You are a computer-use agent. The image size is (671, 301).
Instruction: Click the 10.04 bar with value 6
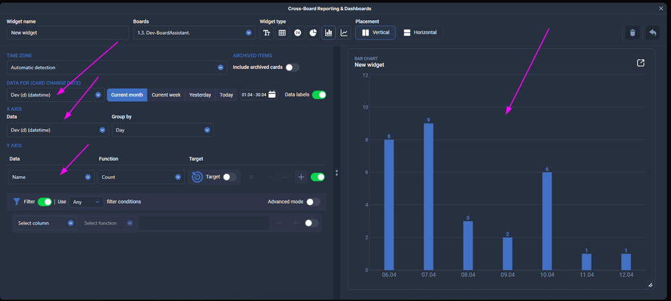pyautogui.click(x=547, y=221)
